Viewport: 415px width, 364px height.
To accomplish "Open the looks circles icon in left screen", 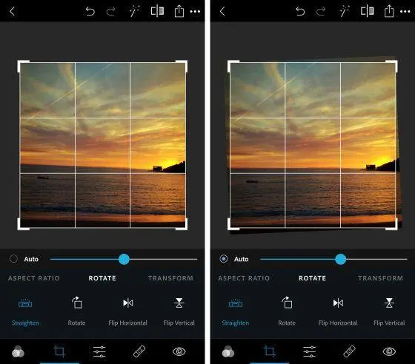I will (x=18, y=351).
